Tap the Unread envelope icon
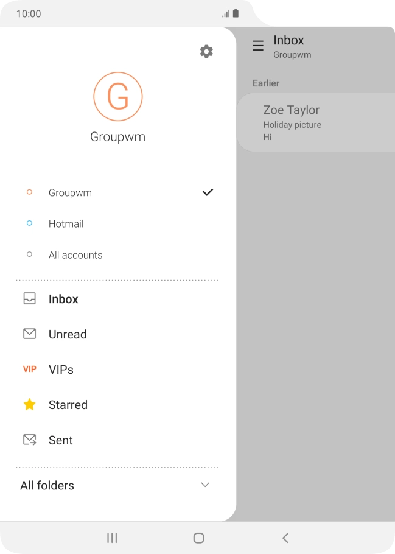The height and width of the screenshot is (554, 395). (x=29, y=334)
